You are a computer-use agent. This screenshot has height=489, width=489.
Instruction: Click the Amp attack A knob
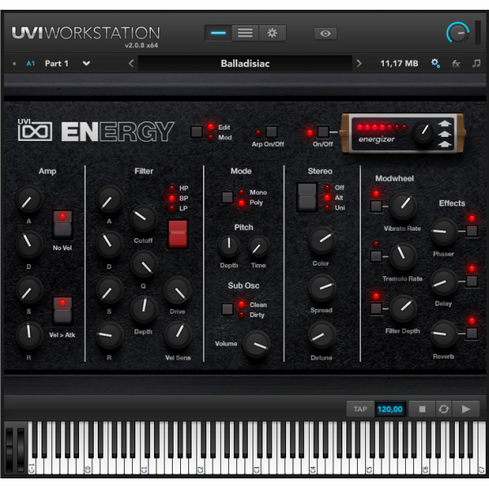(x=29, y=200)
